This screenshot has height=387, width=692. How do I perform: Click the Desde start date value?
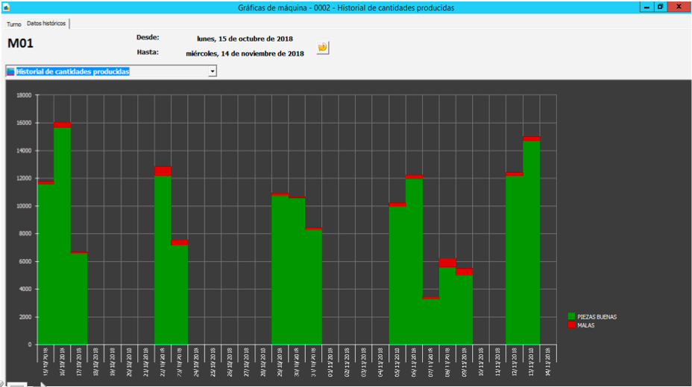[245, 39]
